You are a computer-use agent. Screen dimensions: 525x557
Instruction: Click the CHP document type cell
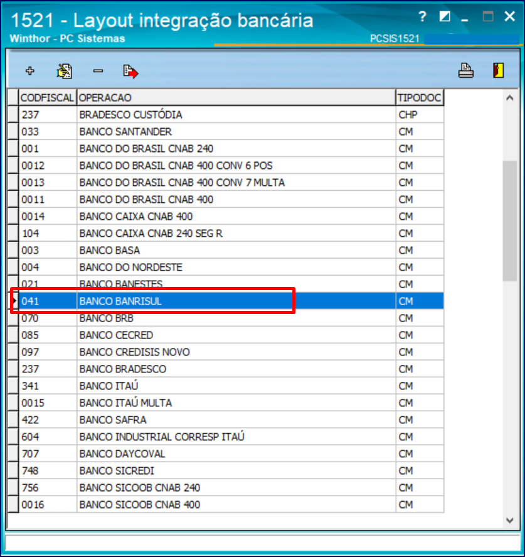[420, 115]
